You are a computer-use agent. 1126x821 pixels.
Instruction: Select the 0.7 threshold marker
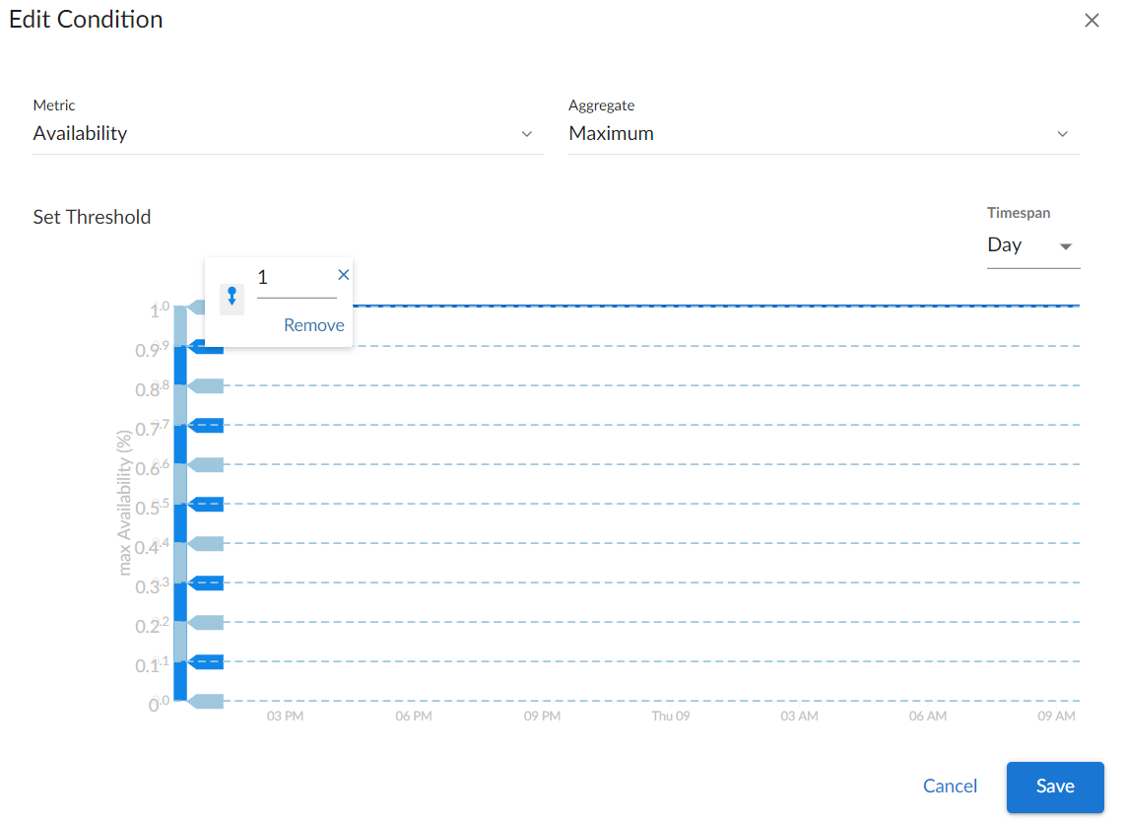[207, 425]
